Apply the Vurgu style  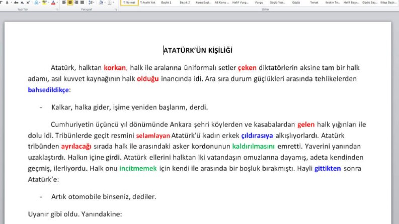click(259, 3)
